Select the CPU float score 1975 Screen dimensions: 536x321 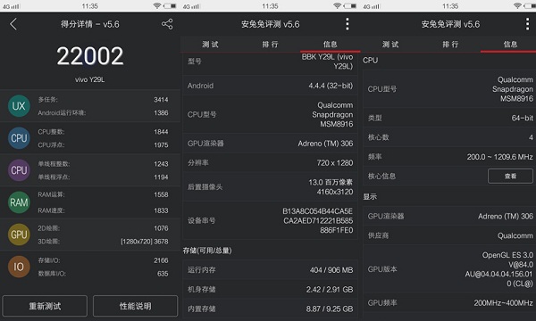(161, 145)
